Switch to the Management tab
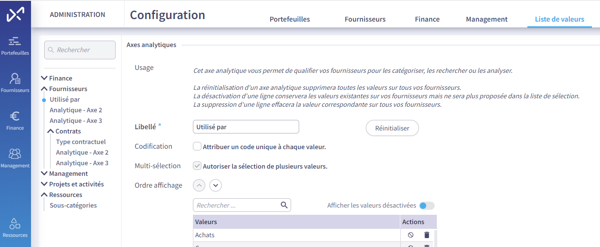 487,19
